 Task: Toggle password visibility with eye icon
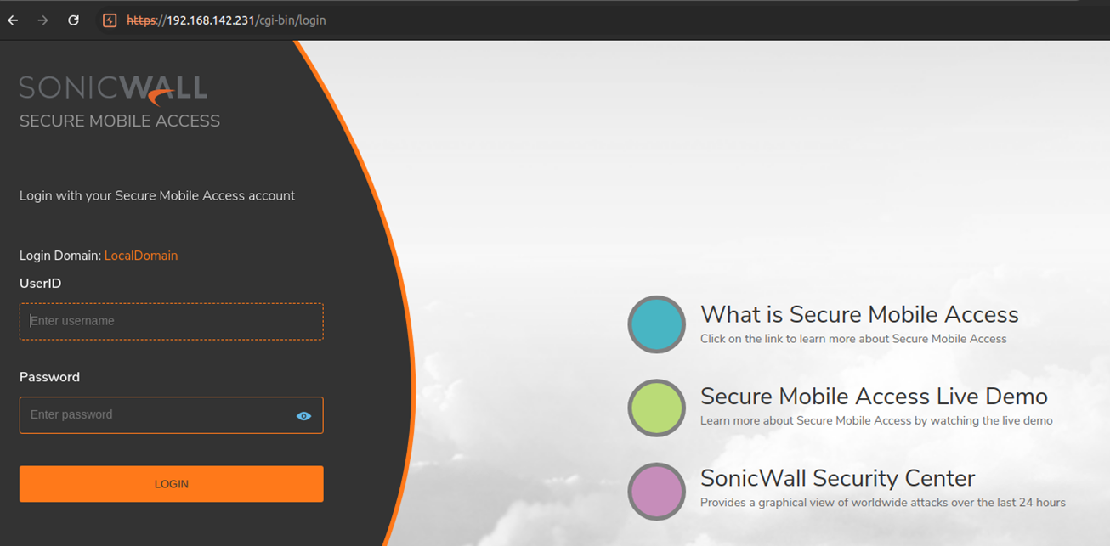303,416
